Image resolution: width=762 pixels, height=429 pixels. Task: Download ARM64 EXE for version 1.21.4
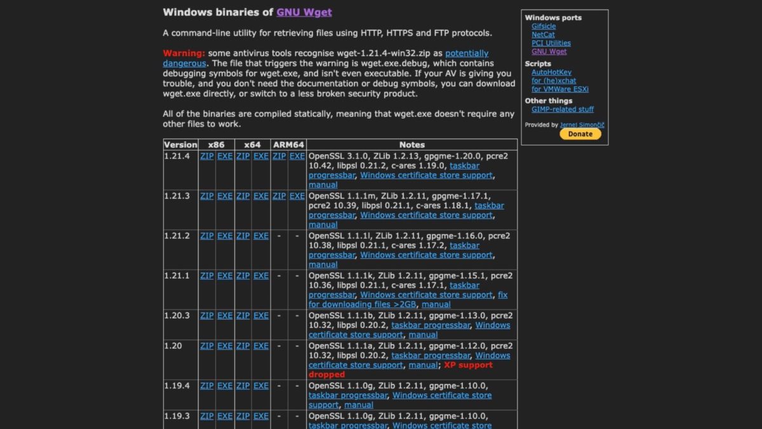(297, 156)
